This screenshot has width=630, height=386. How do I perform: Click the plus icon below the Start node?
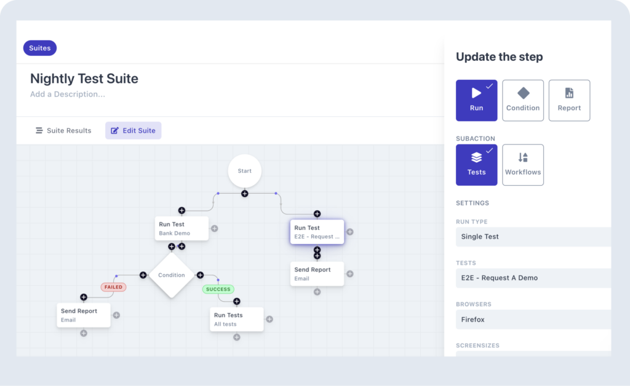pyautogui.click(x=244, y=194)
